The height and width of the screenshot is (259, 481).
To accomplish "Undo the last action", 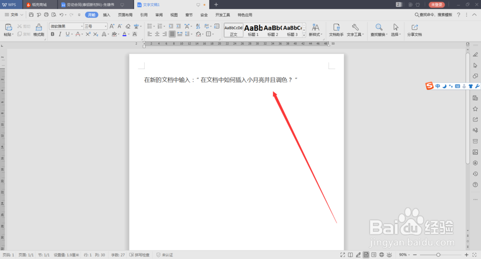I will (x=62, y=15).
